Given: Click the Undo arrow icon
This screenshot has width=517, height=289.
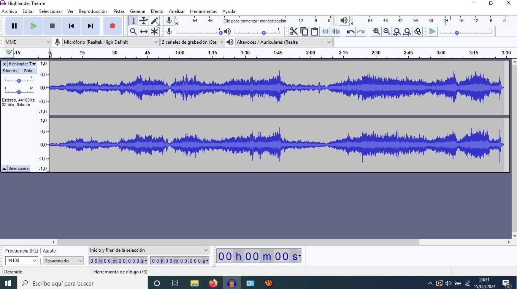Looking at the screenshot, I should 350,32.
